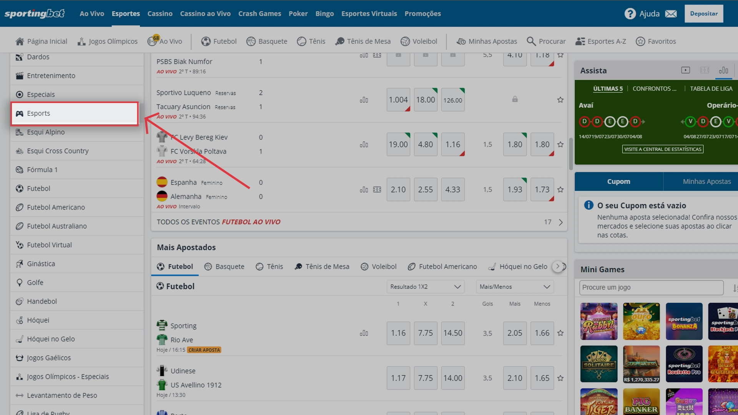Open Tênis de Mesa from the top navigation
Screen dimensions: 738x415
(x=362, y=41)
